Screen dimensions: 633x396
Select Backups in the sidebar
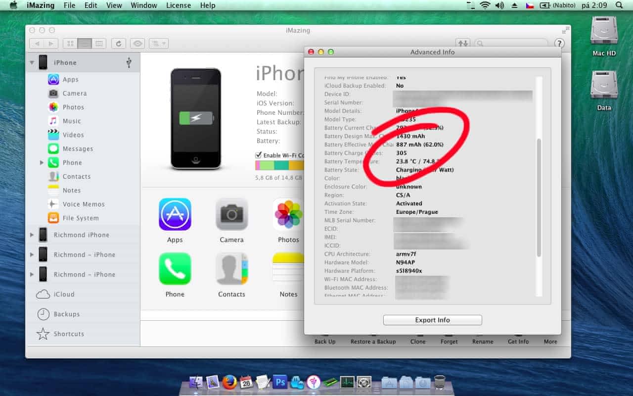tap(66, 314)
